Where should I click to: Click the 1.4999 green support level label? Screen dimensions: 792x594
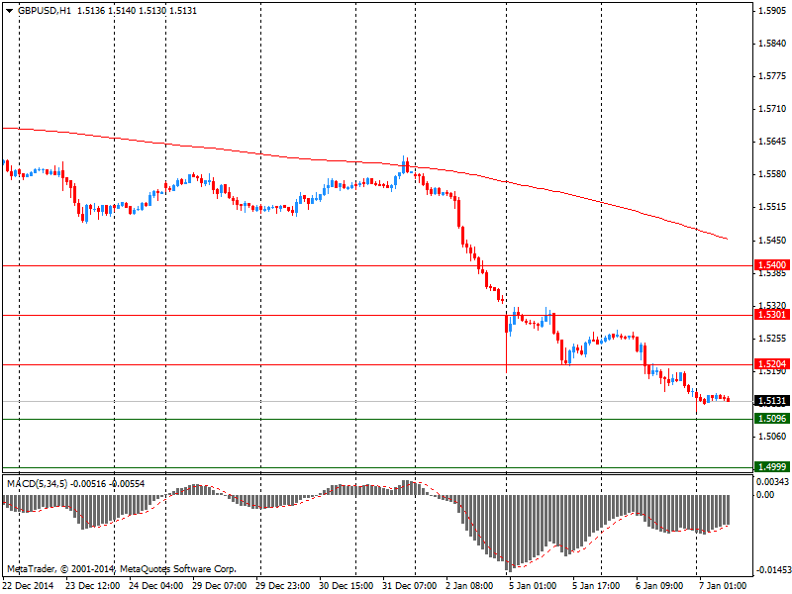pos(772,466)
